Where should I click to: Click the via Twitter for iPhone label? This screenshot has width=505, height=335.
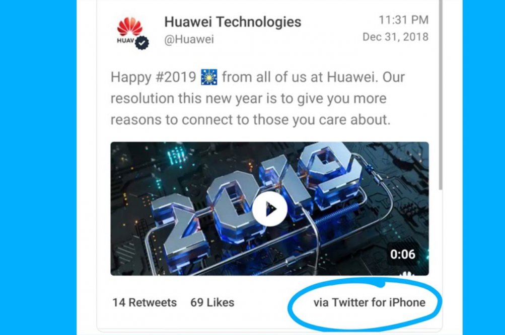(370, 302)
